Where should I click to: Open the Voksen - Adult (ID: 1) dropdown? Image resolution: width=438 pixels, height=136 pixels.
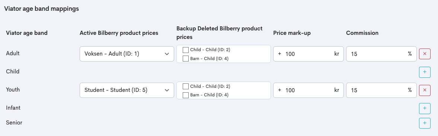point(127,54)
